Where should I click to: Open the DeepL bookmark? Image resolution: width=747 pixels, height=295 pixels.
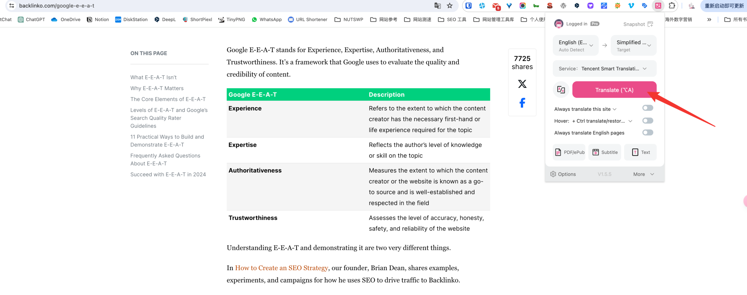pyautogui.click(x=165, y=20)
